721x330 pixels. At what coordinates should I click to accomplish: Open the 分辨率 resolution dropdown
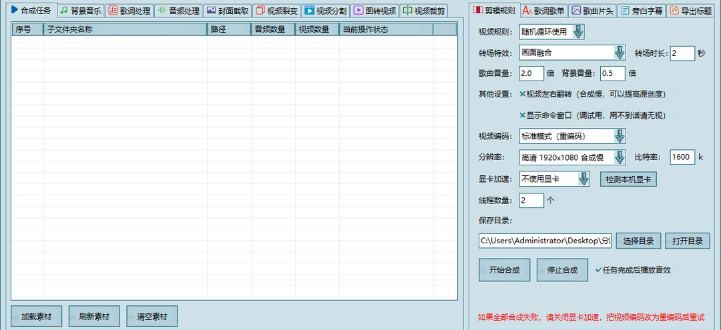click(x=619, y=157)
